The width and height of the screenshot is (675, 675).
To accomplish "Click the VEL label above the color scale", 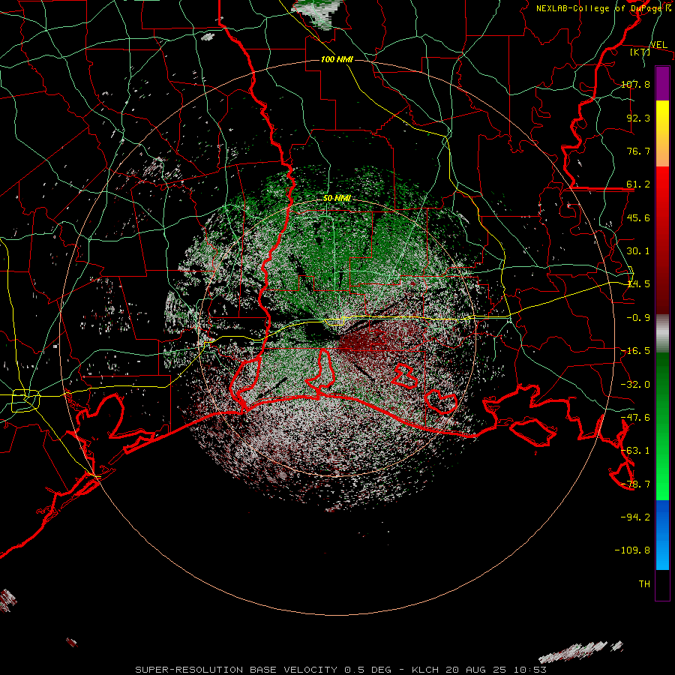I will tap(658, 45).
